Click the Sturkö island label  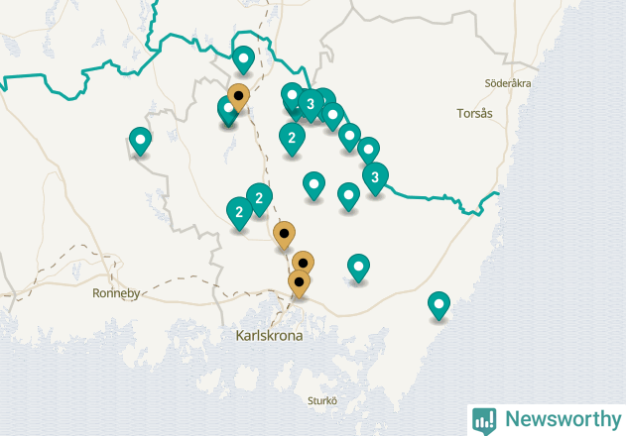pyautogui.click(x=322, y=400)
